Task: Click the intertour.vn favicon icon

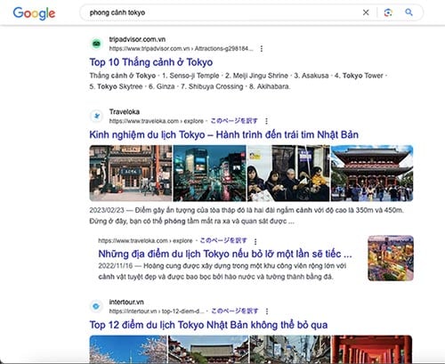Action: point(96,306)
